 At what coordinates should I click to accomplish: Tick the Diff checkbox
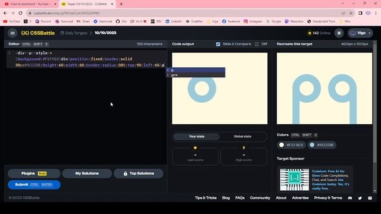(x=257, y=44)
